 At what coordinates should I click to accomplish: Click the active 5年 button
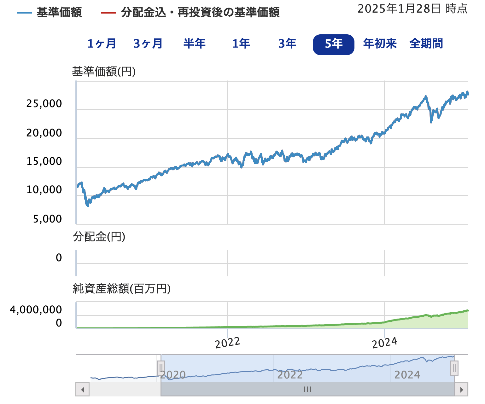tap(333, 44)
